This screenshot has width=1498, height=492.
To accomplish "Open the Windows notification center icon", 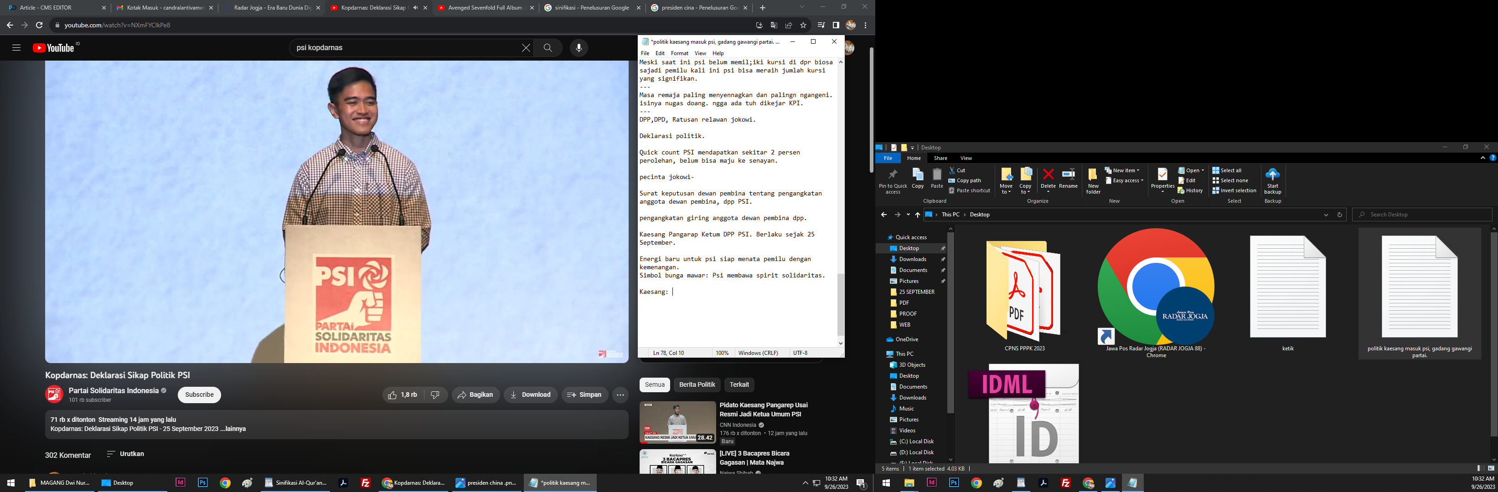I will point(861,483).
